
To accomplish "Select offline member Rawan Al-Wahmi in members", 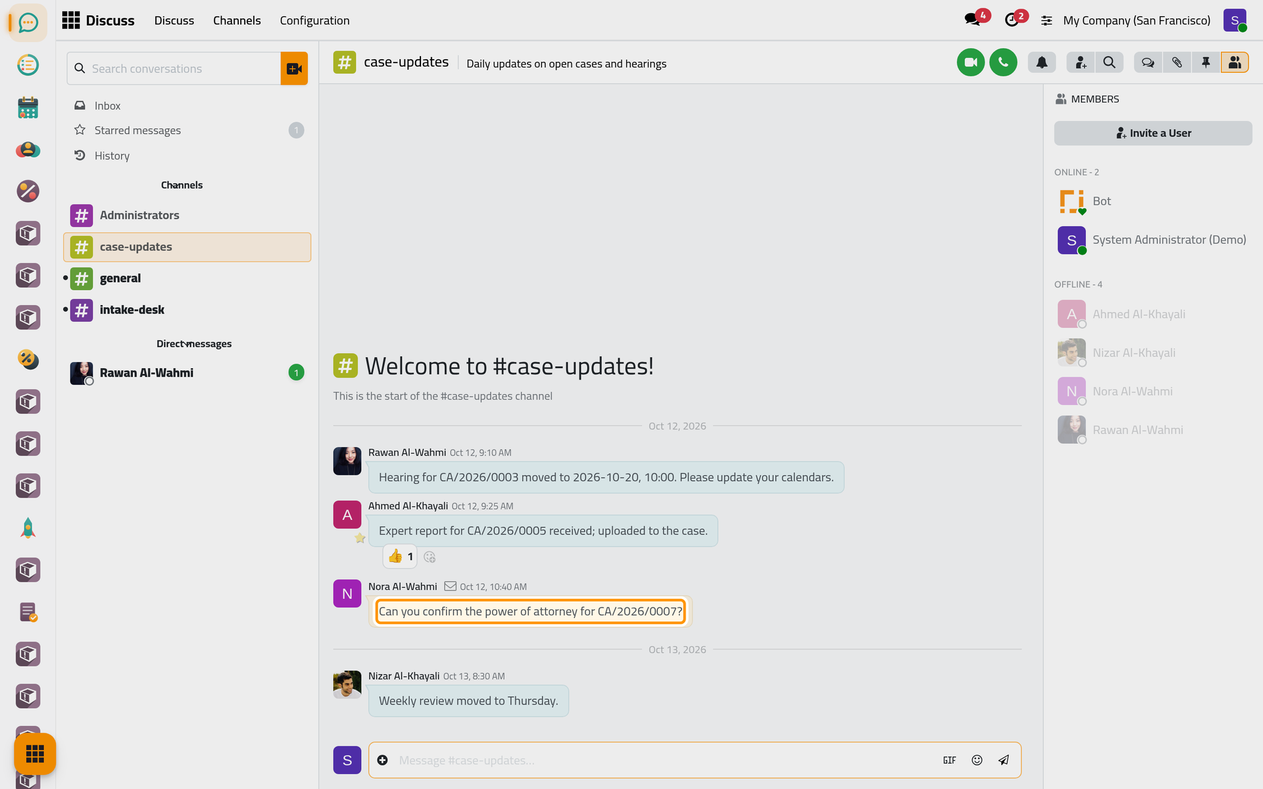I will (x=1153, y=430).
